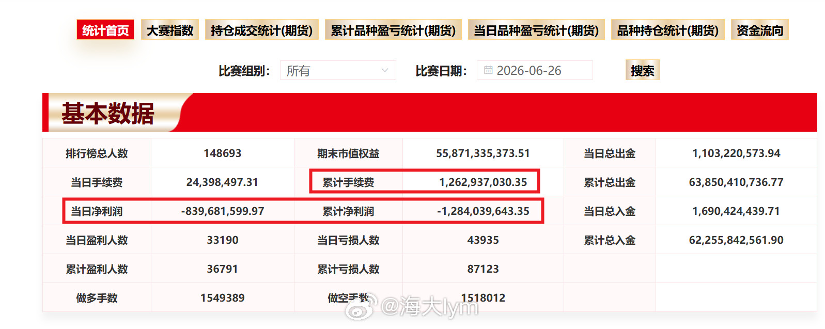Select the value 33190
Image resolution: width=825 pixels, height=329 pixels.
[223, 240]
